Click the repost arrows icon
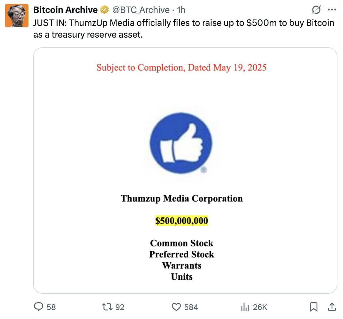Viewport: 343px width, 319px height. pyautogui.click(x=107, y=307)
